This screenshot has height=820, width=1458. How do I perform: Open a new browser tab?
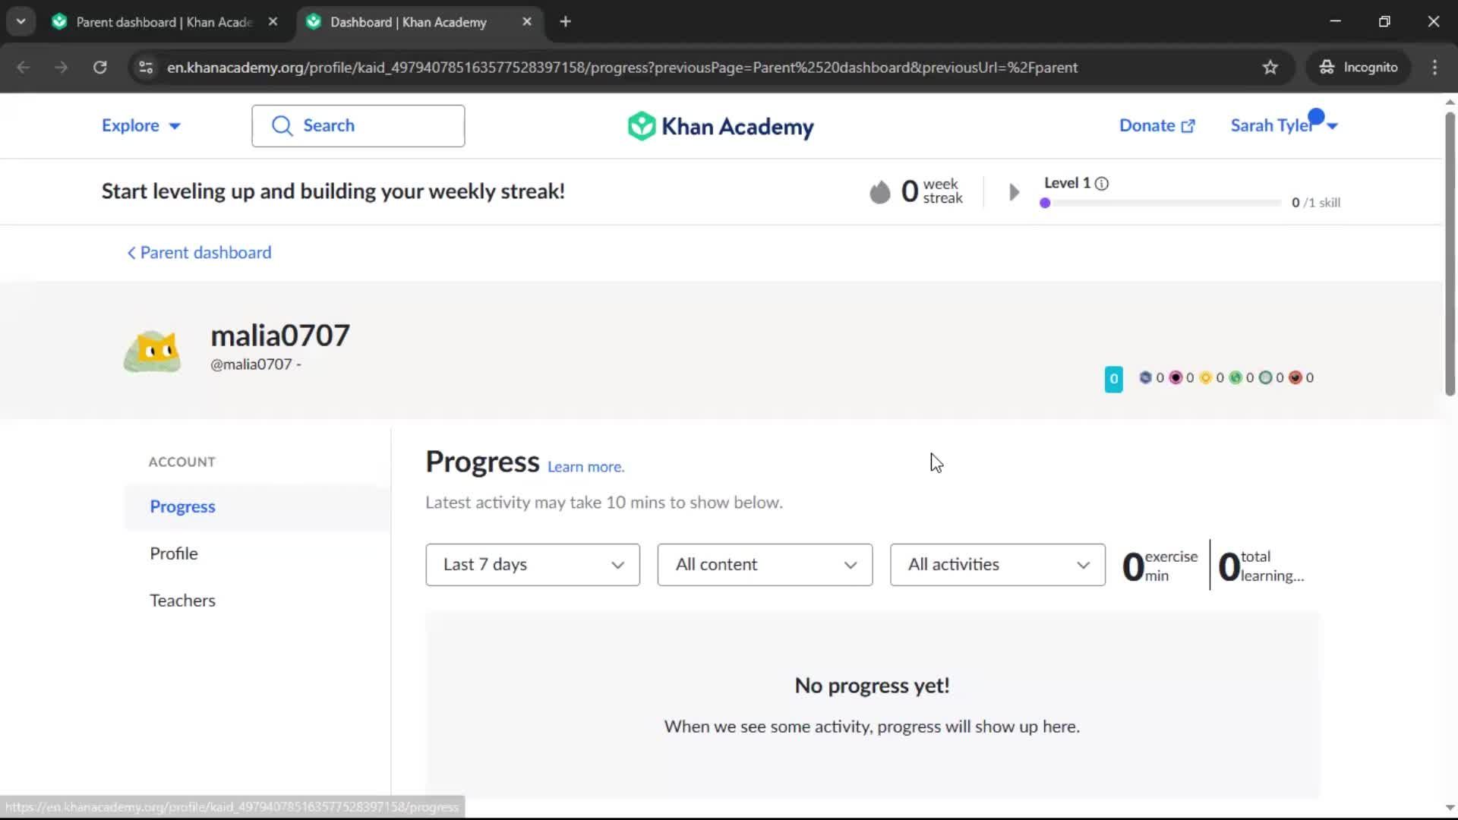pyautogui.click(x=565, y=22)
